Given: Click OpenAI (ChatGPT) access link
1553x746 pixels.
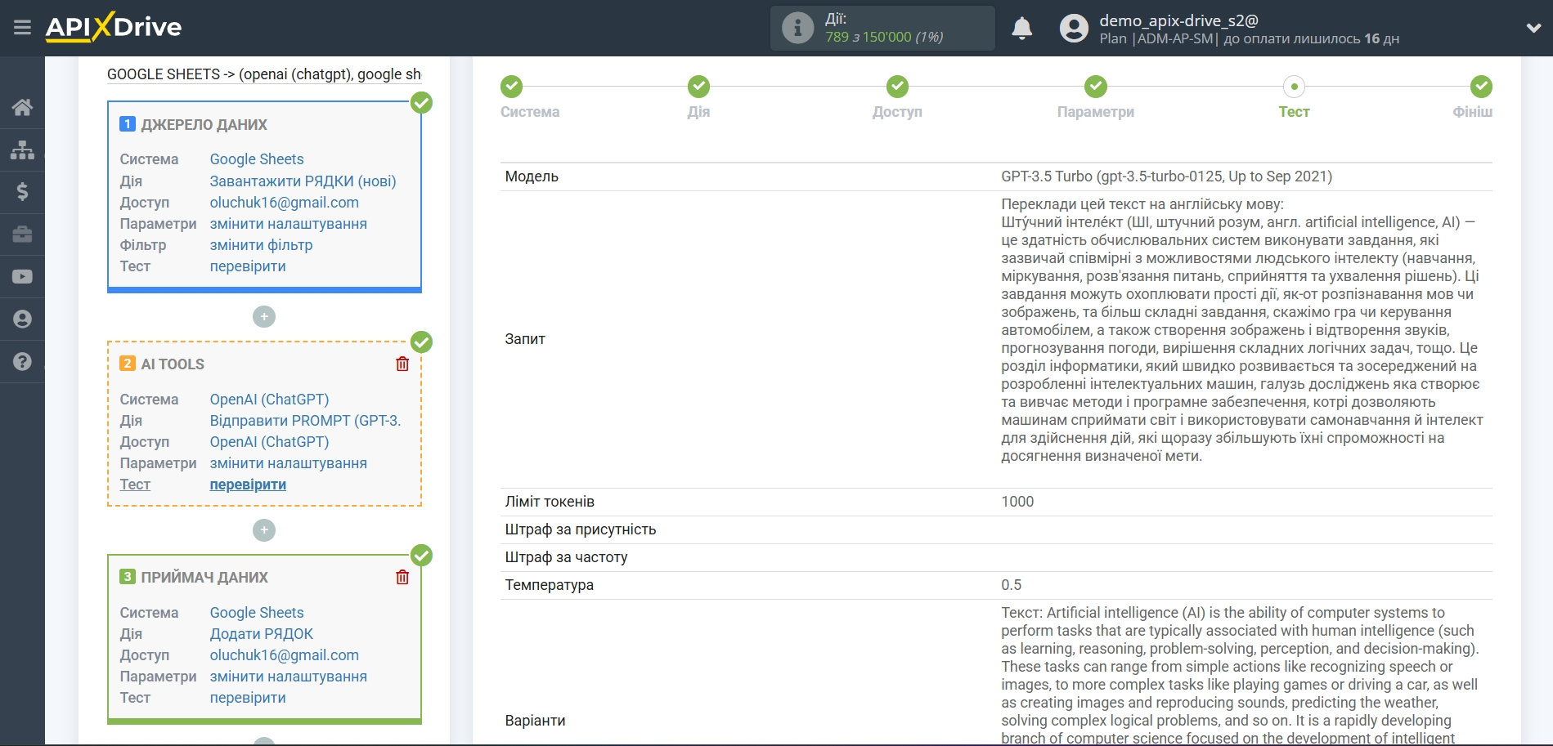Looking at the screenshot, I should point(269,442).
